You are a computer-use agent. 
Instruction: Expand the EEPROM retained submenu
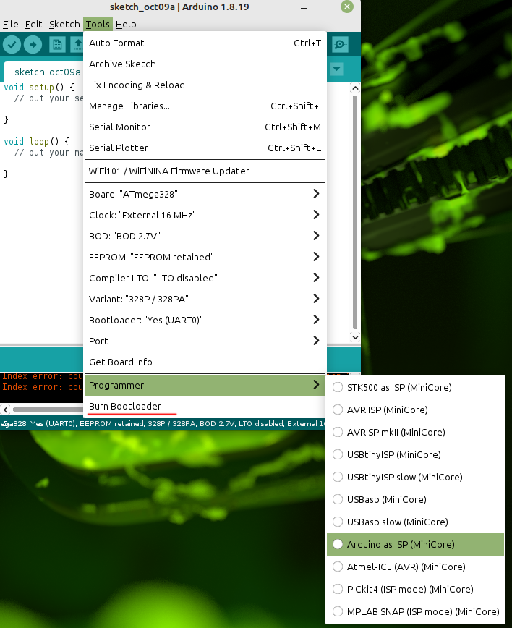205,257
